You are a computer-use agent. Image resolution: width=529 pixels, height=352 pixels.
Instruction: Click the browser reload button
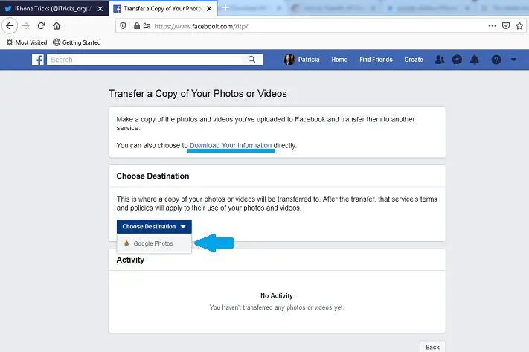click(40, 25)
